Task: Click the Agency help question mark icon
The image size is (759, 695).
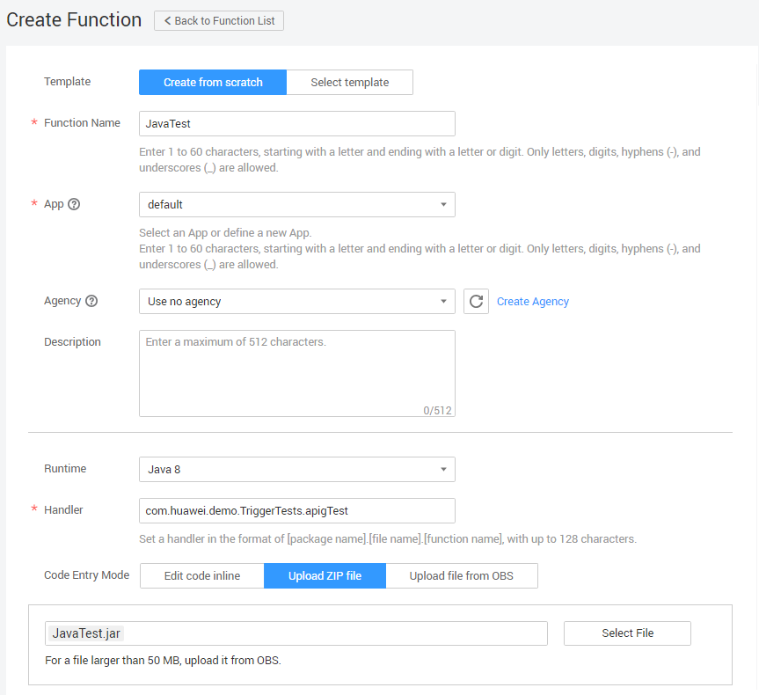Action: pos(91,301)
